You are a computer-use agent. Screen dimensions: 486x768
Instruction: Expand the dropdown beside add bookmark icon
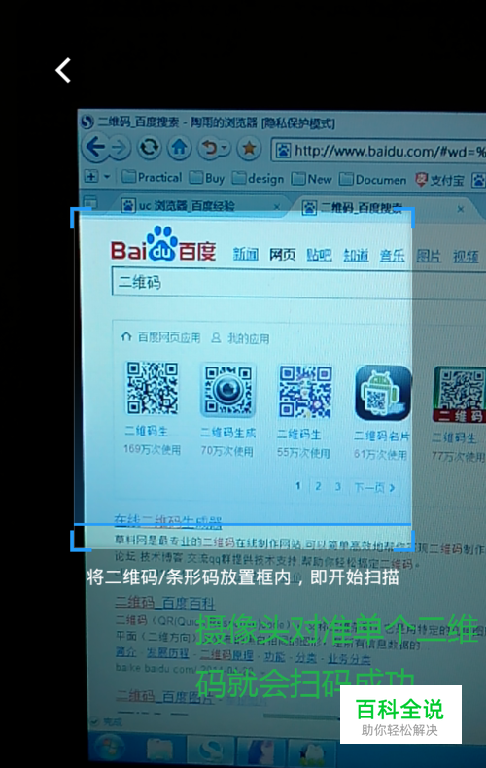tap(106, 177)
